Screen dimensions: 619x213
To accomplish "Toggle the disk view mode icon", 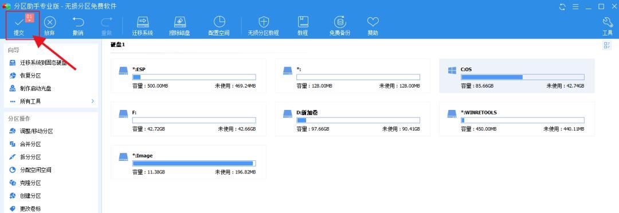I will point(607,45).
